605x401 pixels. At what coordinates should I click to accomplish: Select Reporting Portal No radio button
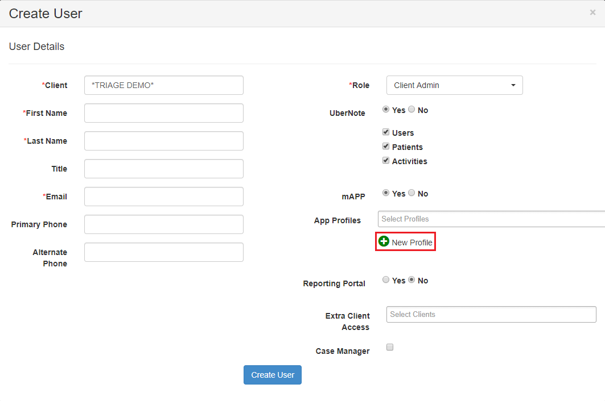pos(411,279)
